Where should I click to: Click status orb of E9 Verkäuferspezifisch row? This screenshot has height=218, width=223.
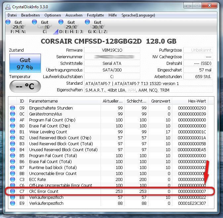pyautogui.click(x=13, y=203)
